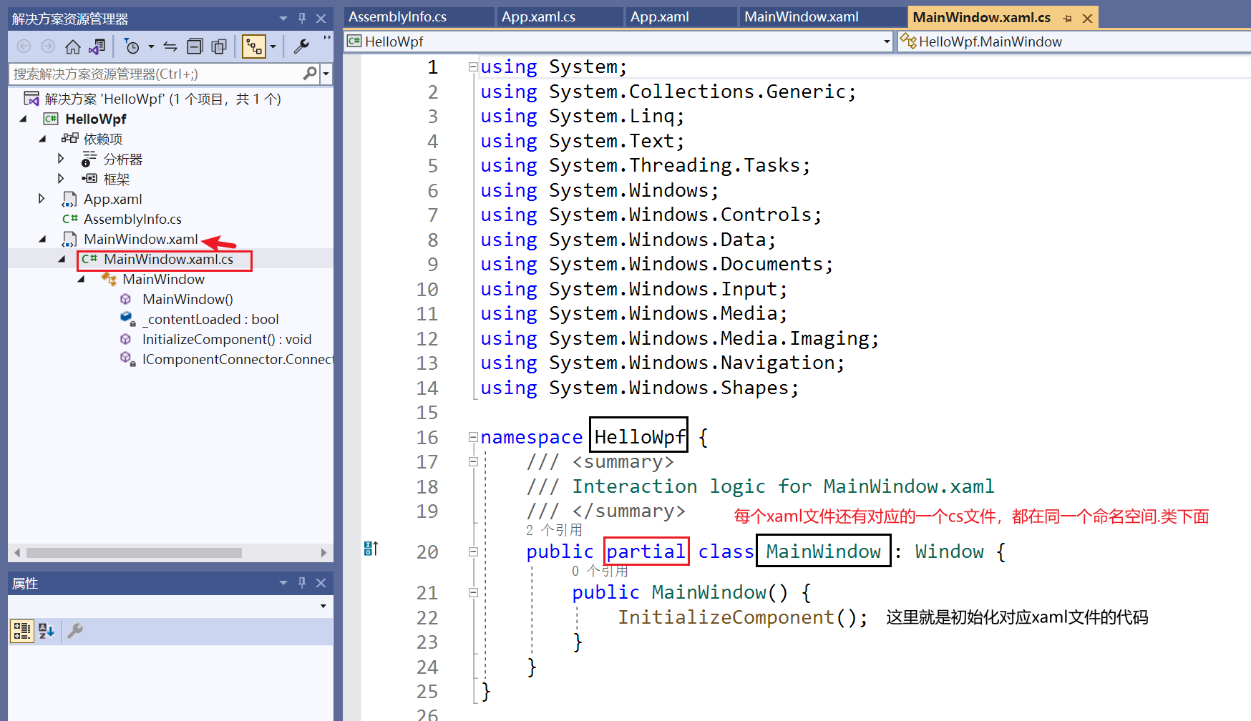1251x721 pixels.
Task: Click the toolbar overflow chevron in Solution Explorer
Action: (327, 38)
